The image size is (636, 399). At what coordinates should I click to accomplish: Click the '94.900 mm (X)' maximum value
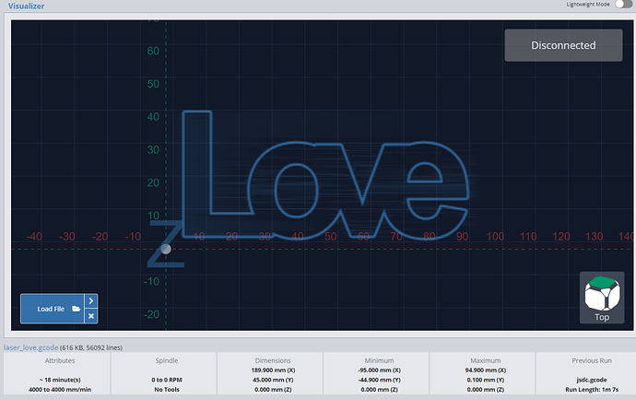click(486, 370)
